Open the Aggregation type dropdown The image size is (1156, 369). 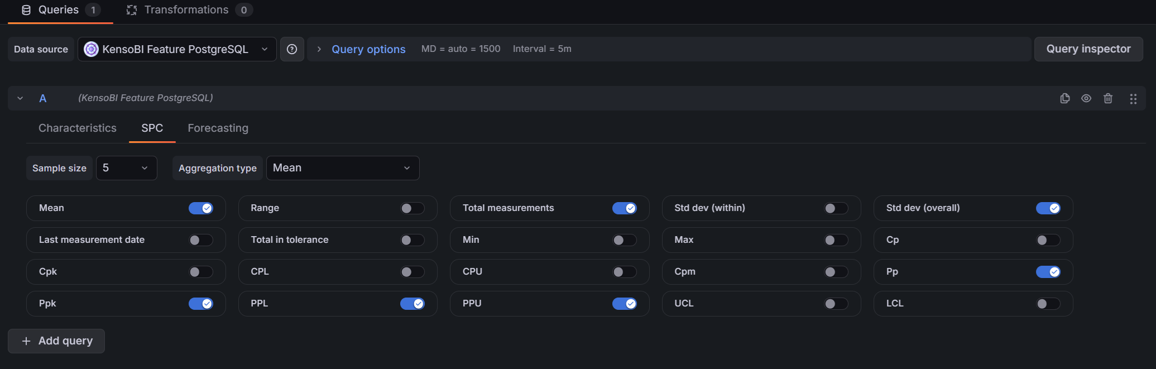coord(342,168)
